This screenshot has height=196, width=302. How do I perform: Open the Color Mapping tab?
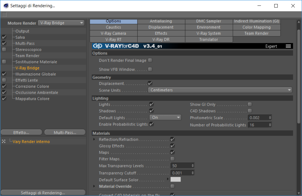point(256,27)
